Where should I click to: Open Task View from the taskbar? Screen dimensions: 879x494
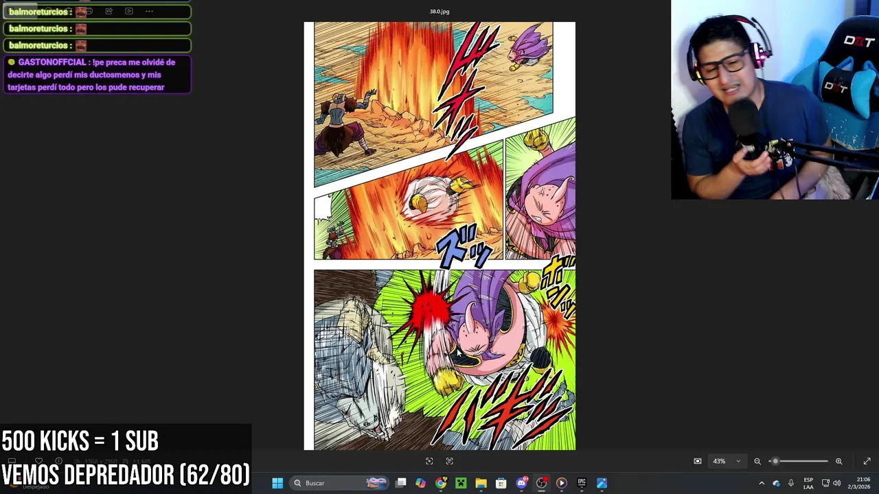click(401, 483)
